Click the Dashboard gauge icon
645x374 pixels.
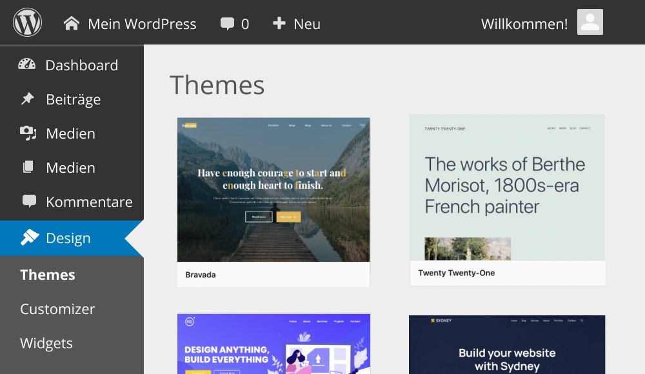(x=26, y=64)
